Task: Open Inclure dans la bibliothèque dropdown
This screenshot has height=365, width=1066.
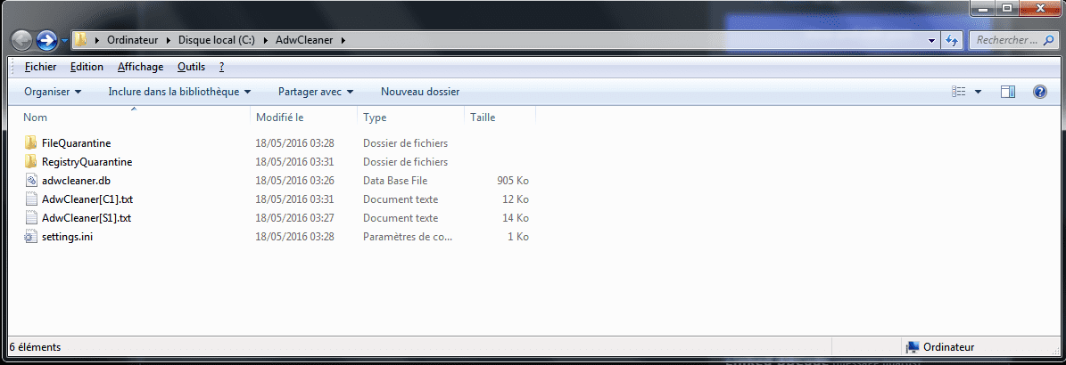Action: [x=179, y=92]
